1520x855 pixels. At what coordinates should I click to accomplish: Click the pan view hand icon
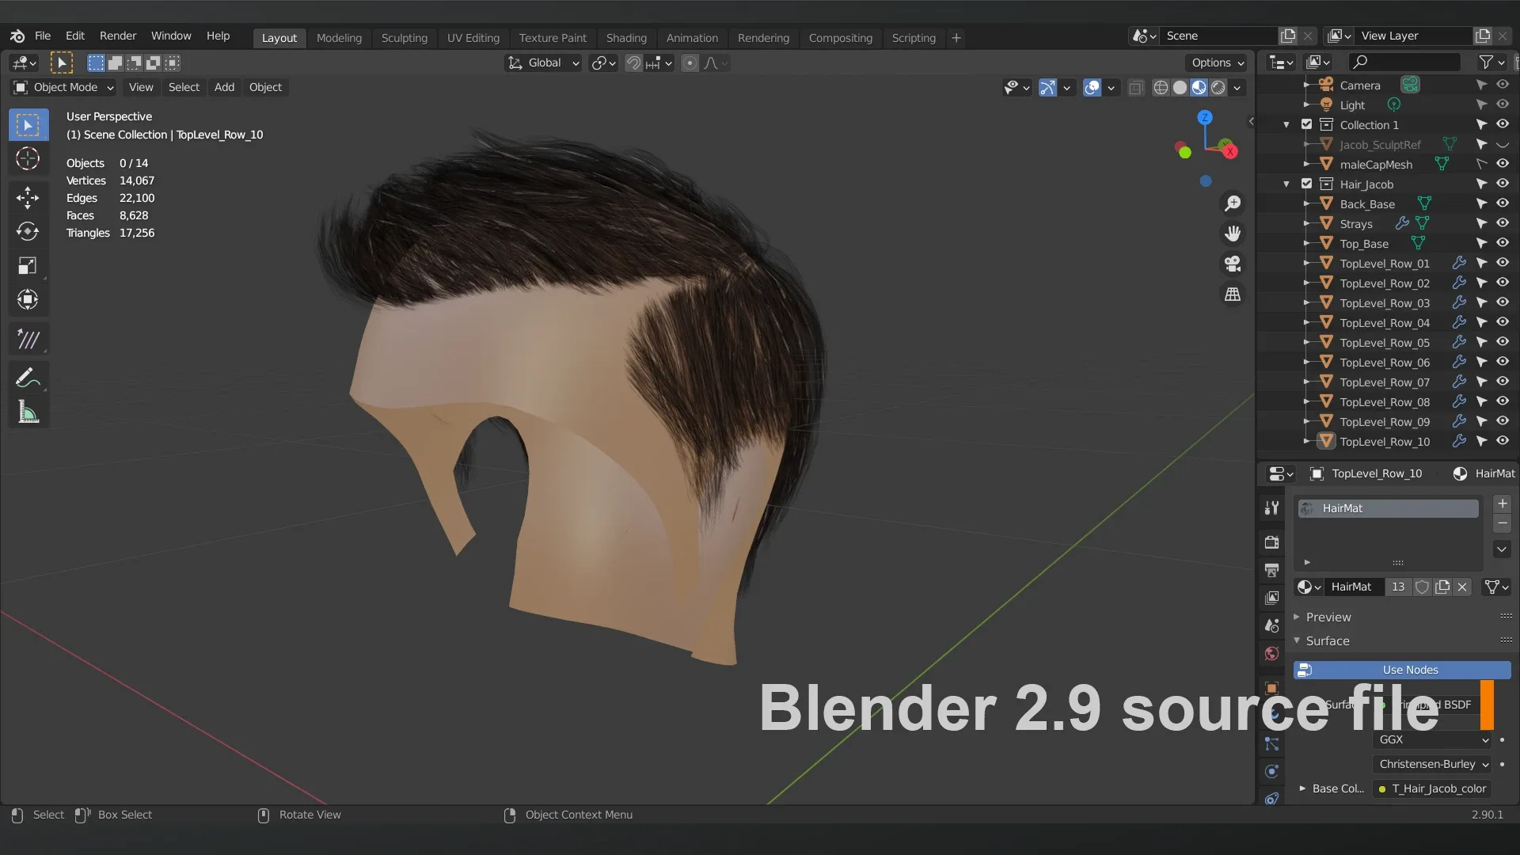[1233, 234]
